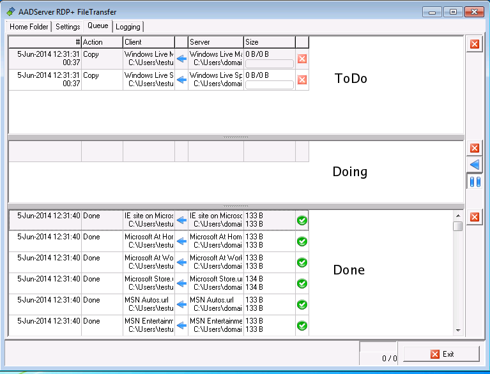The height and width of the screenshot is (374, 490).
Task: Click blue arrow on Microsoft Store.url row
Action: click(x=181, y=283)
